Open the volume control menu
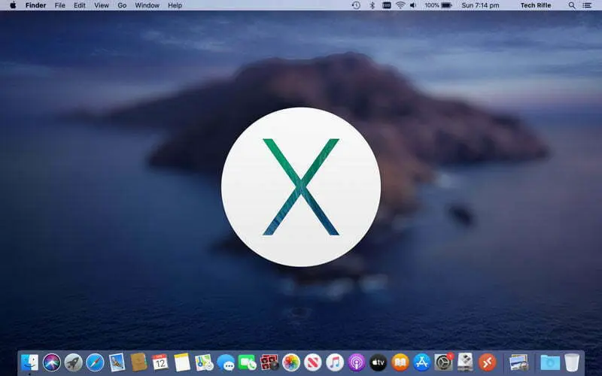 [x=415, y=5]
